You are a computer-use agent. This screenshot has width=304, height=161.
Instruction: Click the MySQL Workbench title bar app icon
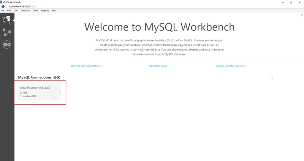[1, 2]
